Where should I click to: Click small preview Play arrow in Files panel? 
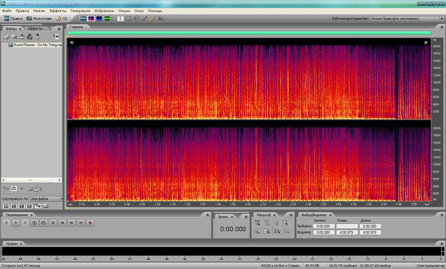pyautogui.click(x=22, y=188)
